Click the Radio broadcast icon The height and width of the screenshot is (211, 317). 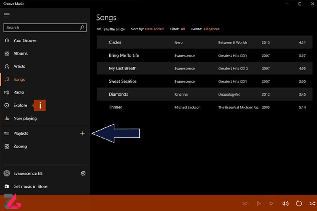point(7,92)
